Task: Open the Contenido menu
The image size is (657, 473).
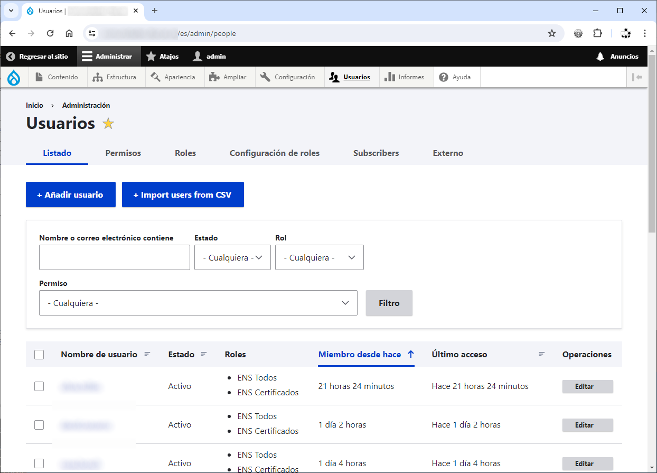Action: point(57,77)
